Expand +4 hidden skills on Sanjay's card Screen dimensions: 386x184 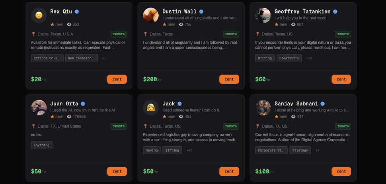(x=317, y=150)
